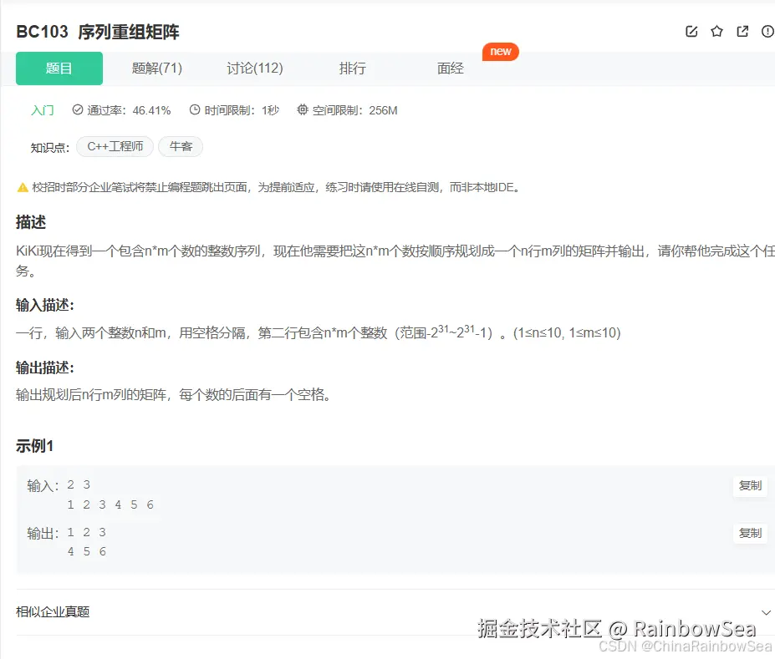
Task: Star this problem using the favorite icon
Action: (716, 30)
